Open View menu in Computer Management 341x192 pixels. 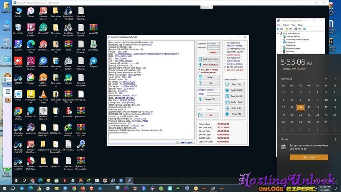tap(293, 25)
